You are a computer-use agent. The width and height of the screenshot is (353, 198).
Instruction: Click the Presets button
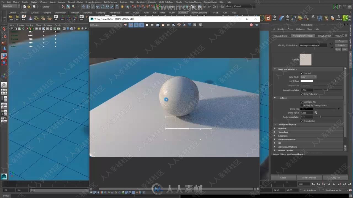[341, 45]
